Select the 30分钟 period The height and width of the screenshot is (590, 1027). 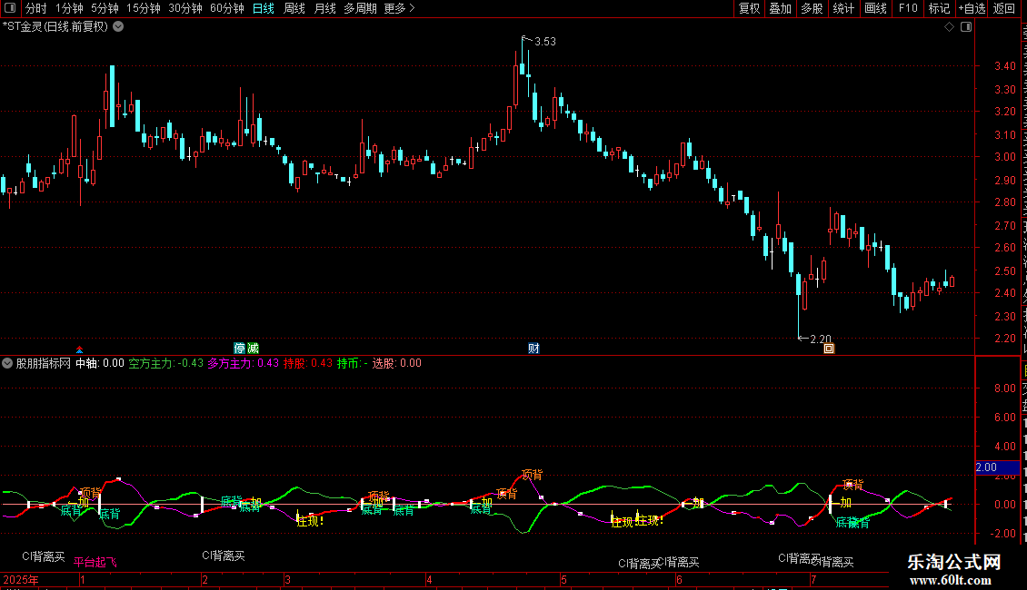point(184,8)
